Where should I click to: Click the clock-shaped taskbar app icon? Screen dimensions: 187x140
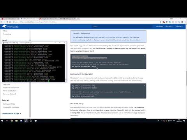(31, 121)
